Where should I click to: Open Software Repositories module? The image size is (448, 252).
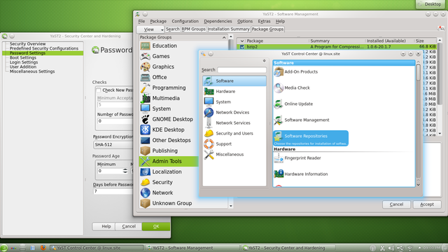click(x=311, y=139)
